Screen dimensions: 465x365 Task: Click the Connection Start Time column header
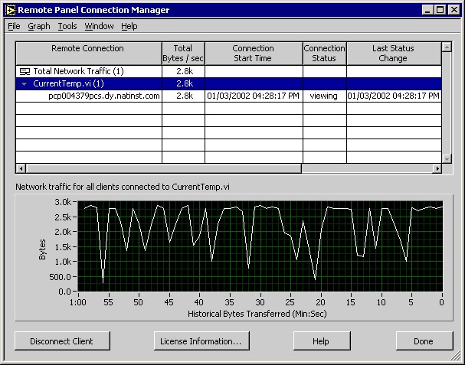pos(254,54)
